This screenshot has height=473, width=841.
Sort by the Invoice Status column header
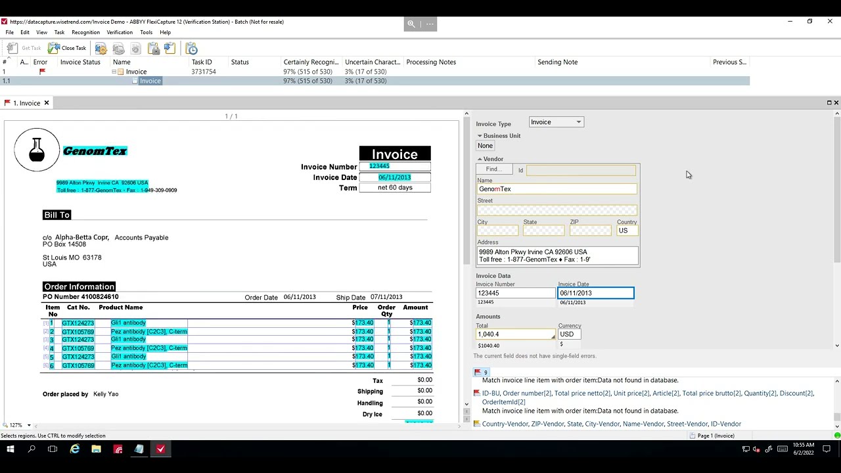pyautogui.click(x=80, y=62)
